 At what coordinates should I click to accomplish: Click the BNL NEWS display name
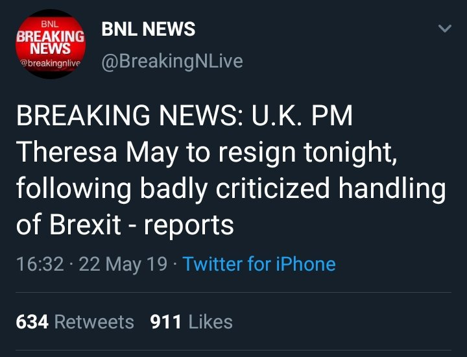149,29
